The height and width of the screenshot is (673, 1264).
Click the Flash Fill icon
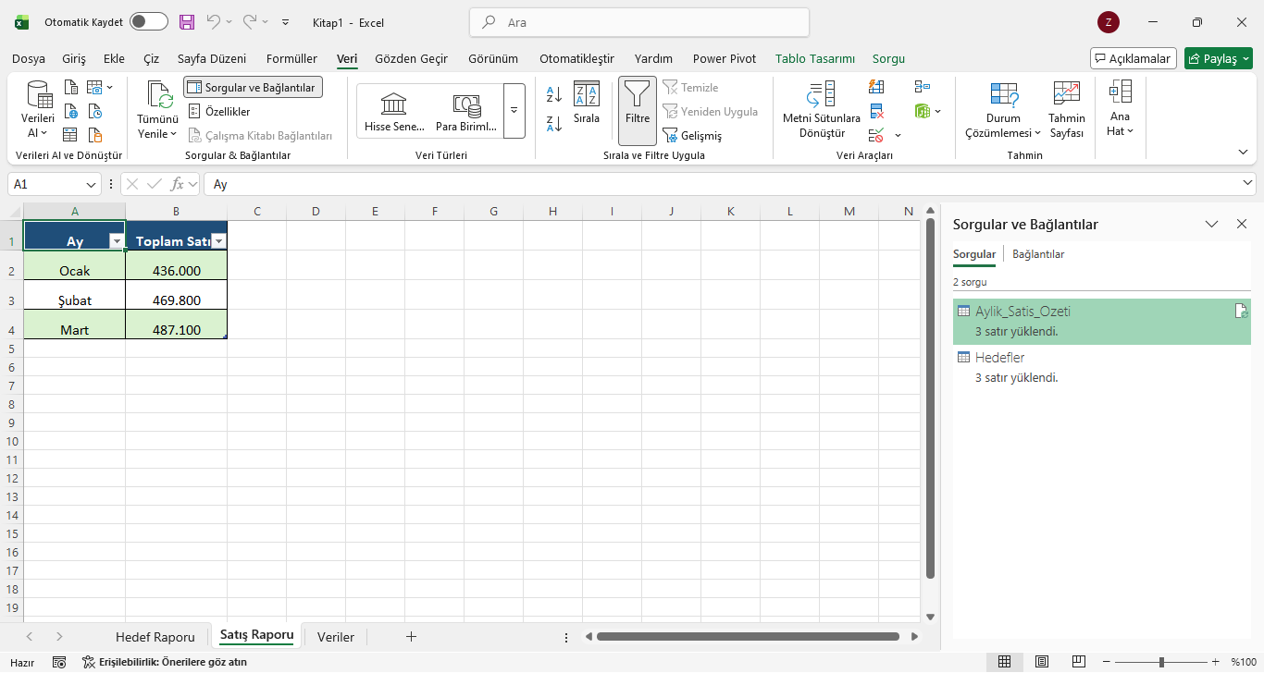coord(876,87)
